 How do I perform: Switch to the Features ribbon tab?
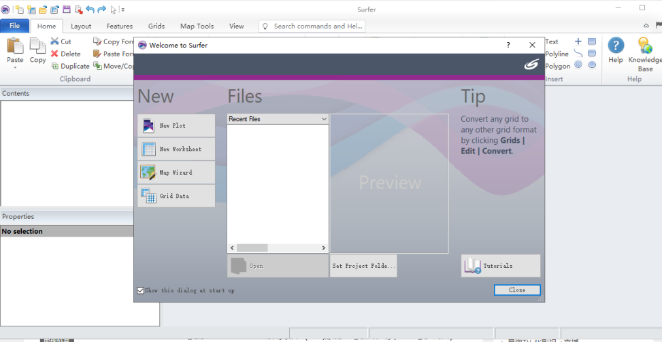[x=120, y=26]
